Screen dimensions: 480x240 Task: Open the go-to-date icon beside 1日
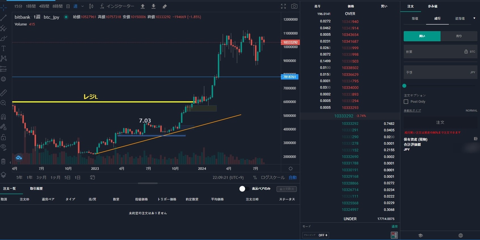click(x=92, y=177)
